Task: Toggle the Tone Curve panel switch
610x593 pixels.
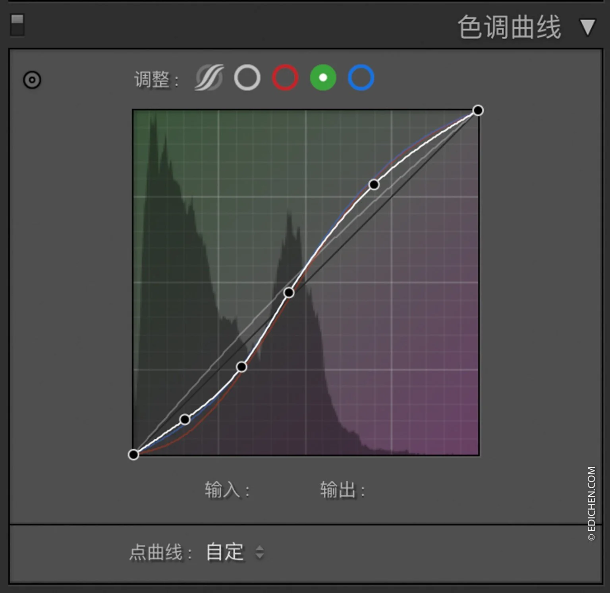Action: click(17, 25)
